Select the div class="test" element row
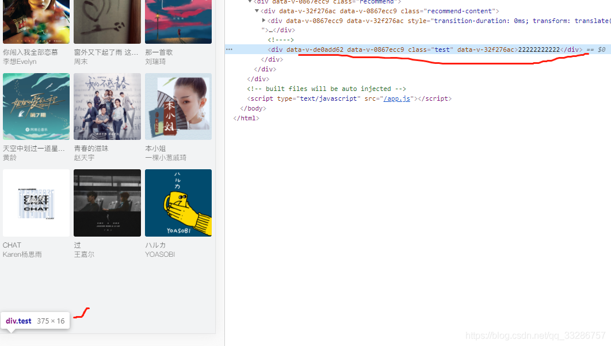The image size is (611, 346). (418, 50)
